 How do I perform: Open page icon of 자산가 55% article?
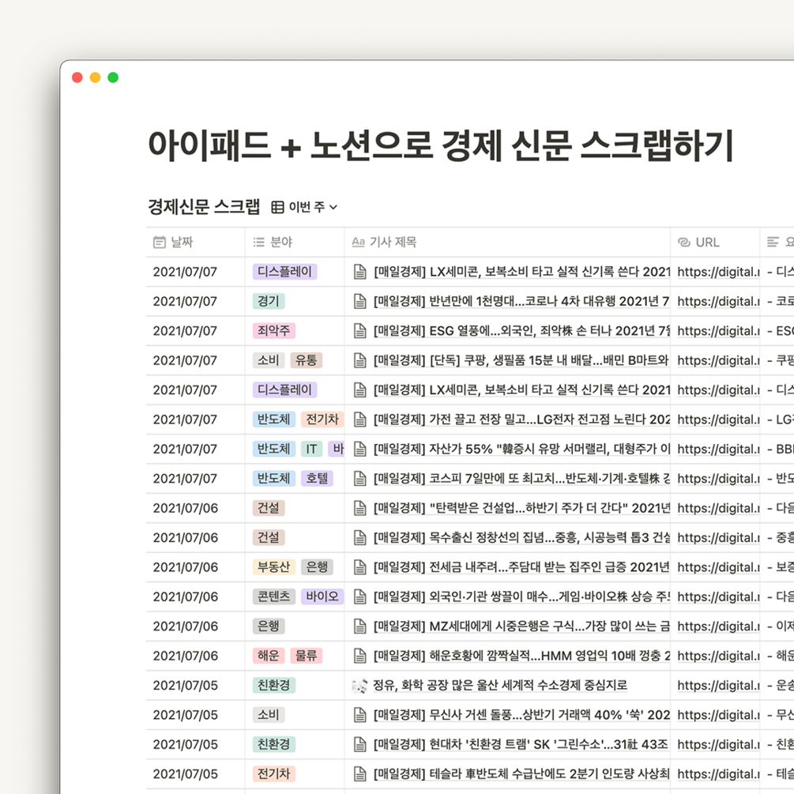(x=359, y=450)
